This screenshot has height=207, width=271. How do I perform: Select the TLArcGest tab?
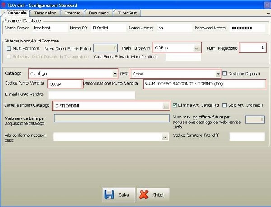(x=128, y=14)
